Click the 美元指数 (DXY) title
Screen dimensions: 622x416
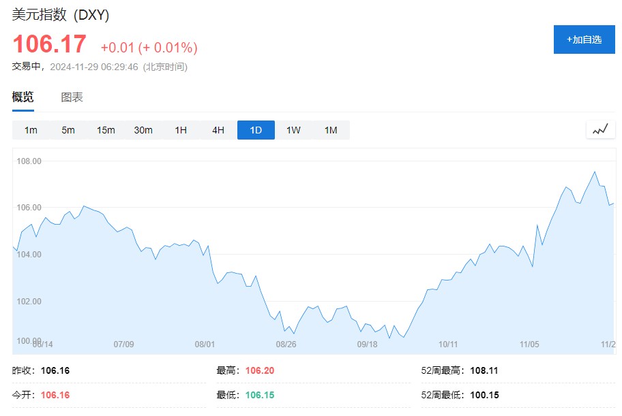[x=61, y=15]
